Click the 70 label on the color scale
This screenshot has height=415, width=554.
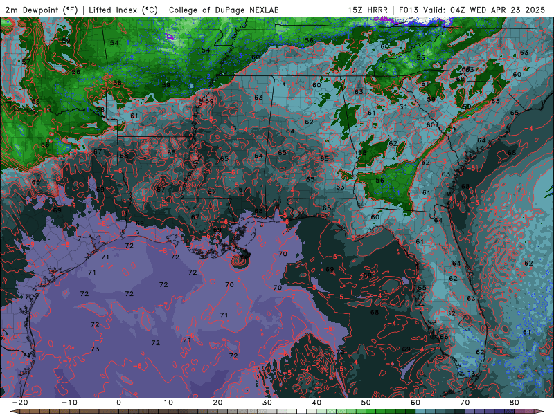(x=465, y=403)
